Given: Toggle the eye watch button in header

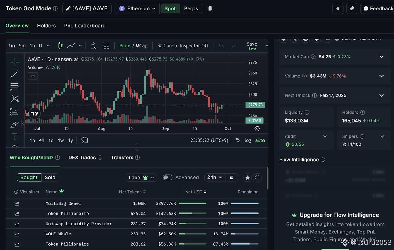Looking at the screenshot, I should click(x=338, y=8).
